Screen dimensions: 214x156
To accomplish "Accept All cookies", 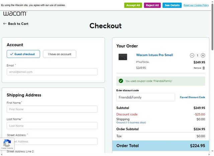I will (133, 5).
